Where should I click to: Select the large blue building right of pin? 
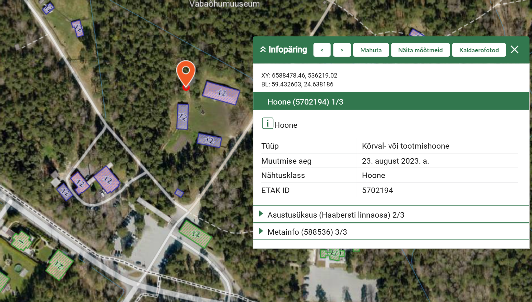click(x=221, y=93)
